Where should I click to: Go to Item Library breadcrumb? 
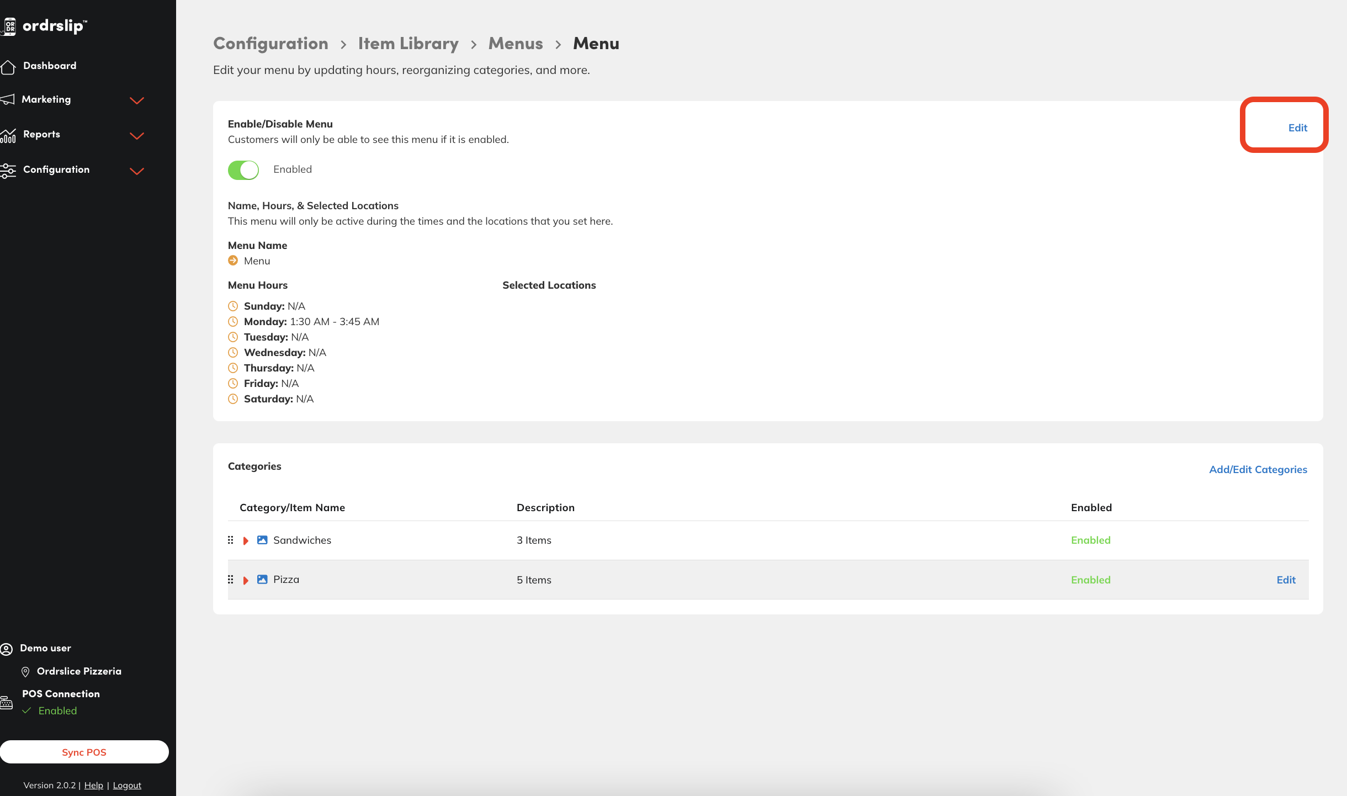[x=408, y=44]
